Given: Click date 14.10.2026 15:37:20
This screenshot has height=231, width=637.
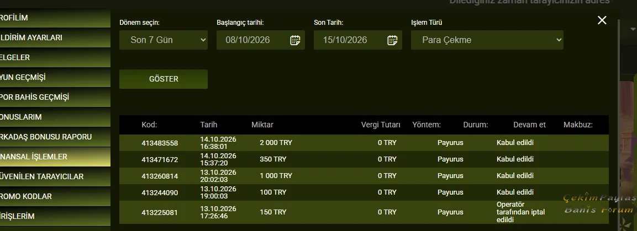Looking at the screenshot, I should point(218,160).
